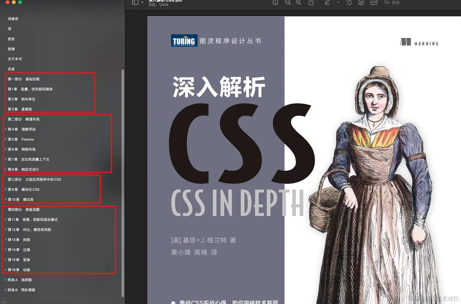Viewport: 461px width, 304px height.
Task: Click the sidebar vertical scrollbar
Action: [123, 183]
